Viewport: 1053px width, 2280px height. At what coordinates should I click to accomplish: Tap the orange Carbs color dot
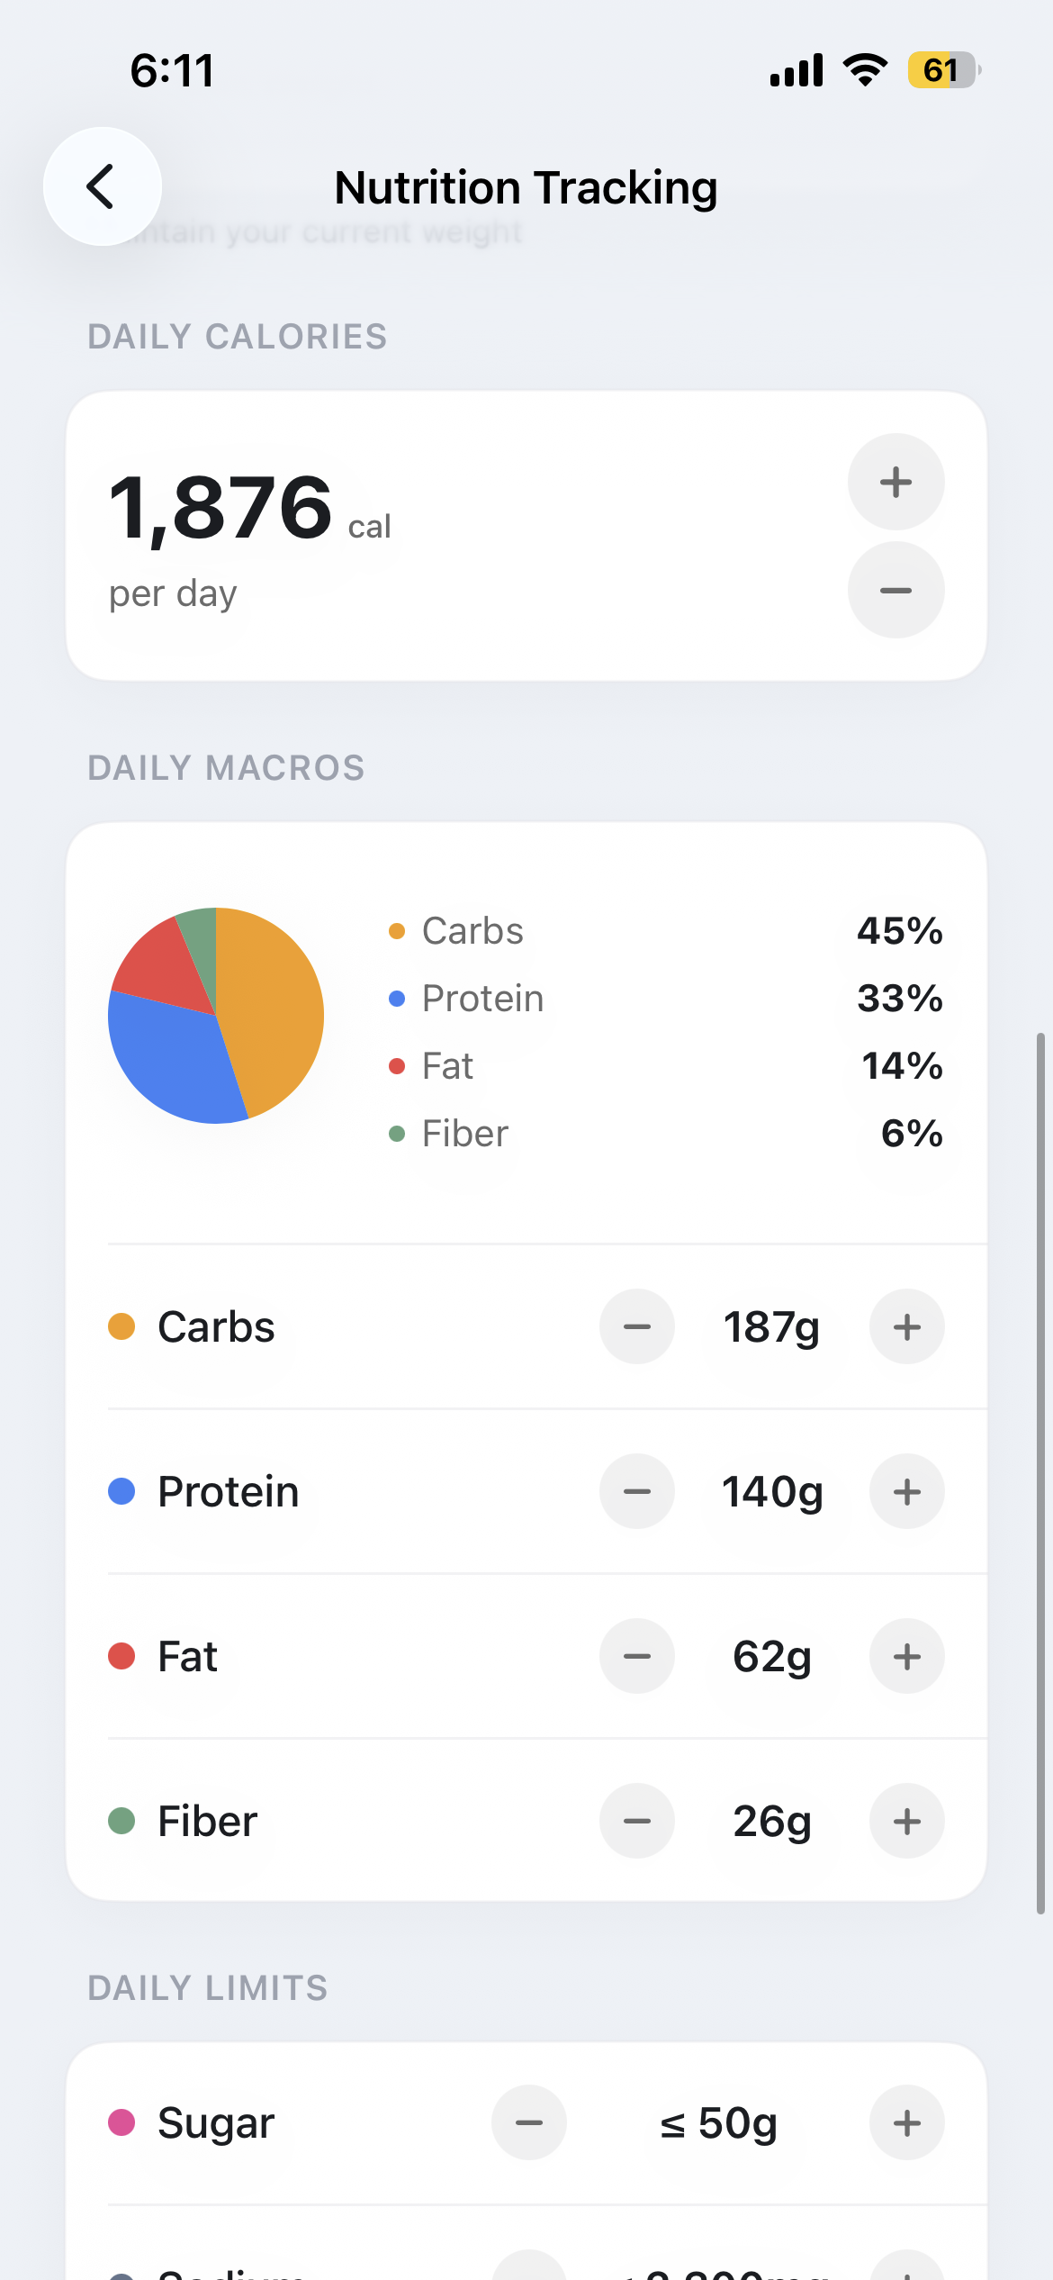tap(121, 1326)
